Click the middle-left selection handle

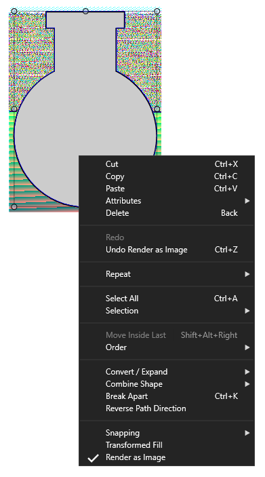(x=14, y=109)
